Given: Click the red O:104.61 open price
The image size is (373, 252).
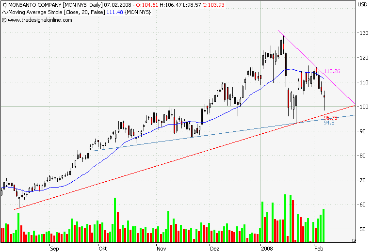Looking at the screenshot, I should click(145, 5).
